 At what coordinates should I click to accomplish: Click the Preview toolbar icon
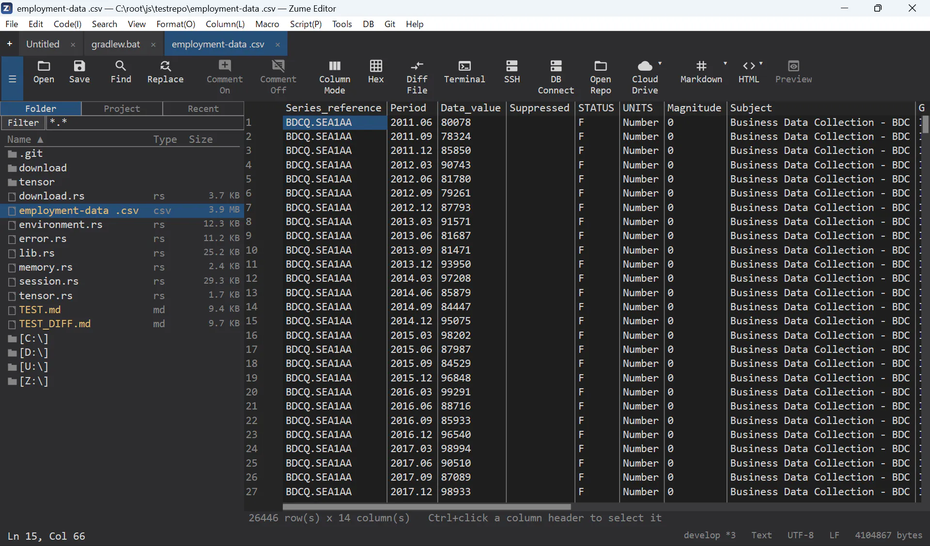point(793,72)
